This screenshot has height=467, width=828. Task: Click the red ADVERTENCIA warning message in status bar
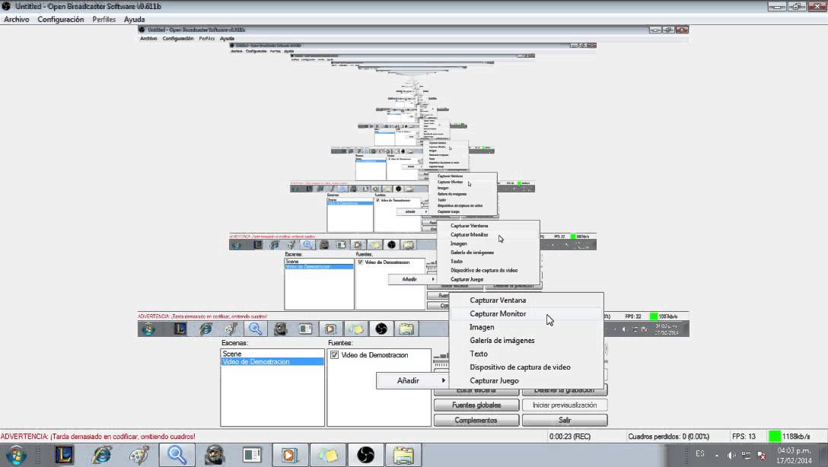pyautogui.click(x=97, y=437)
